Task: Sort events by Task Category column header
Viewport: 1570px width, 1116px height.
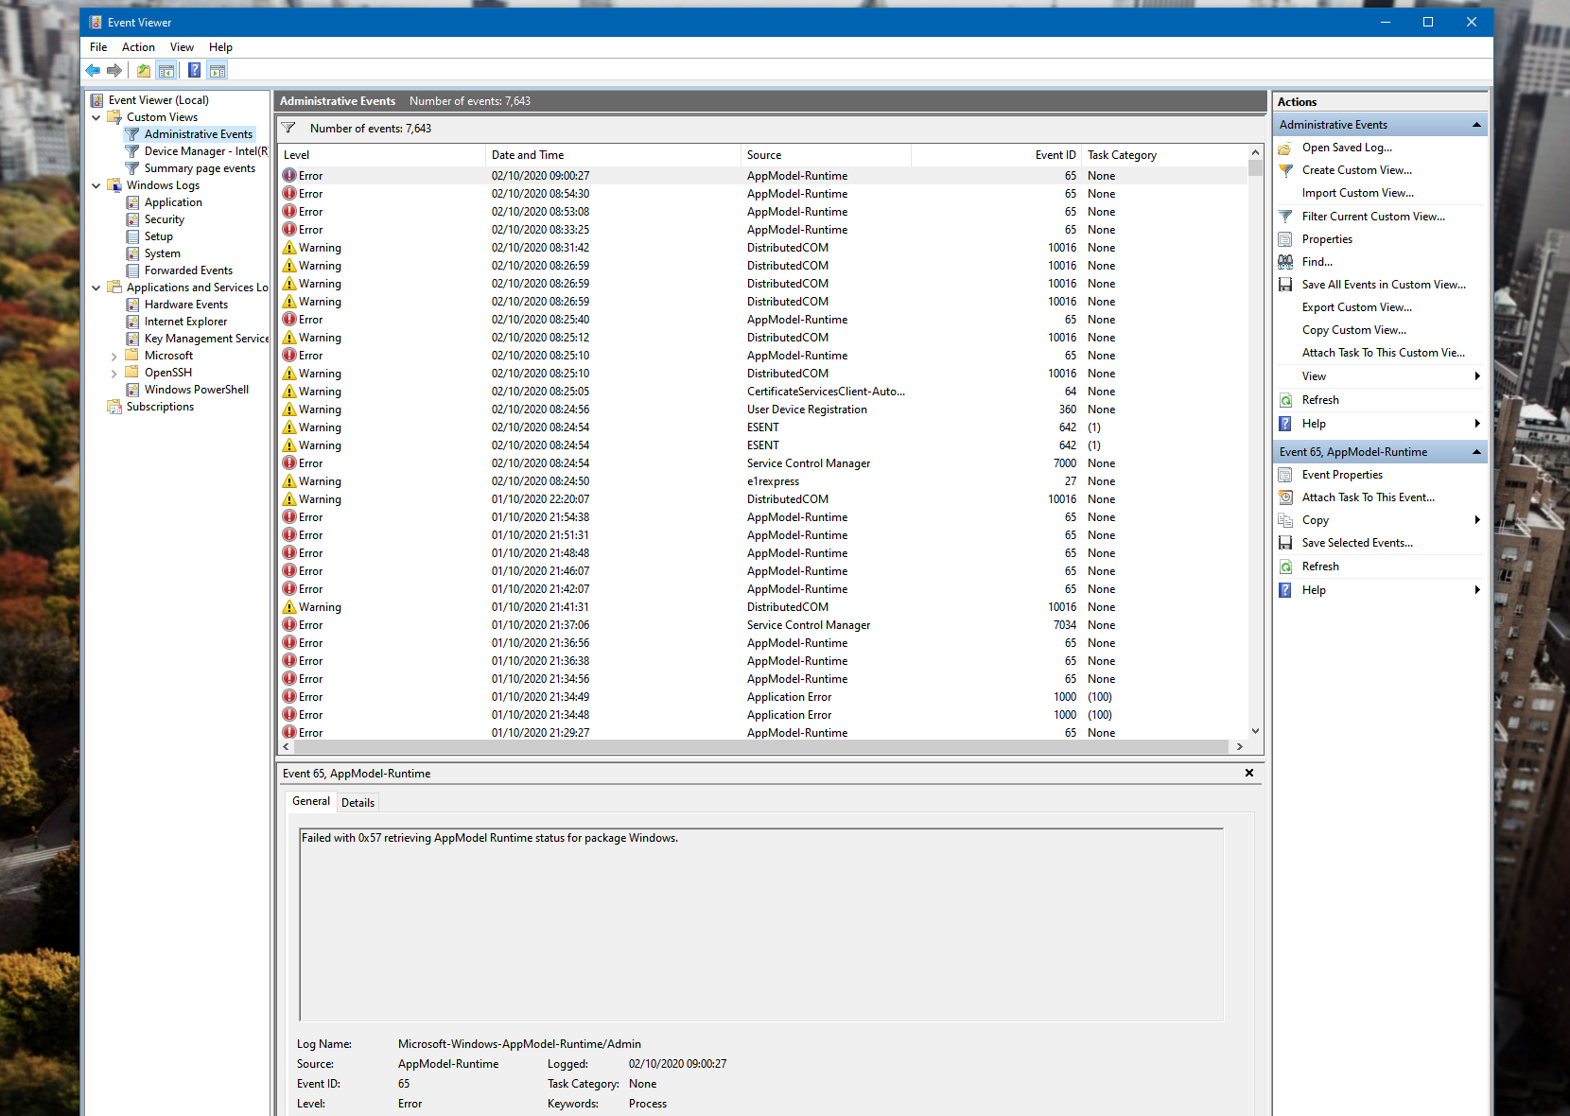Action: pos(1164,155)
